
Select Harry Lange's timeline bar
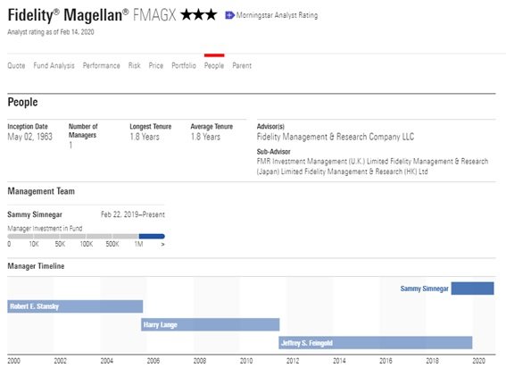(x=210, y=324)
